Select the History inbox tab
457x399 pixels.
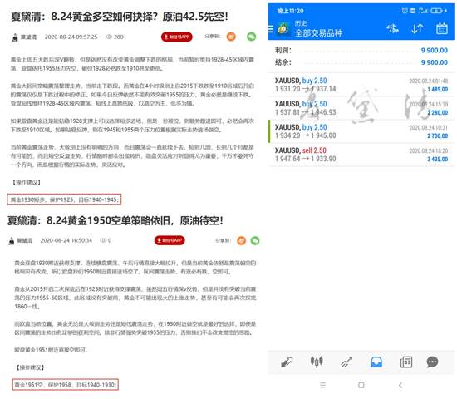(x=376, y=362)
